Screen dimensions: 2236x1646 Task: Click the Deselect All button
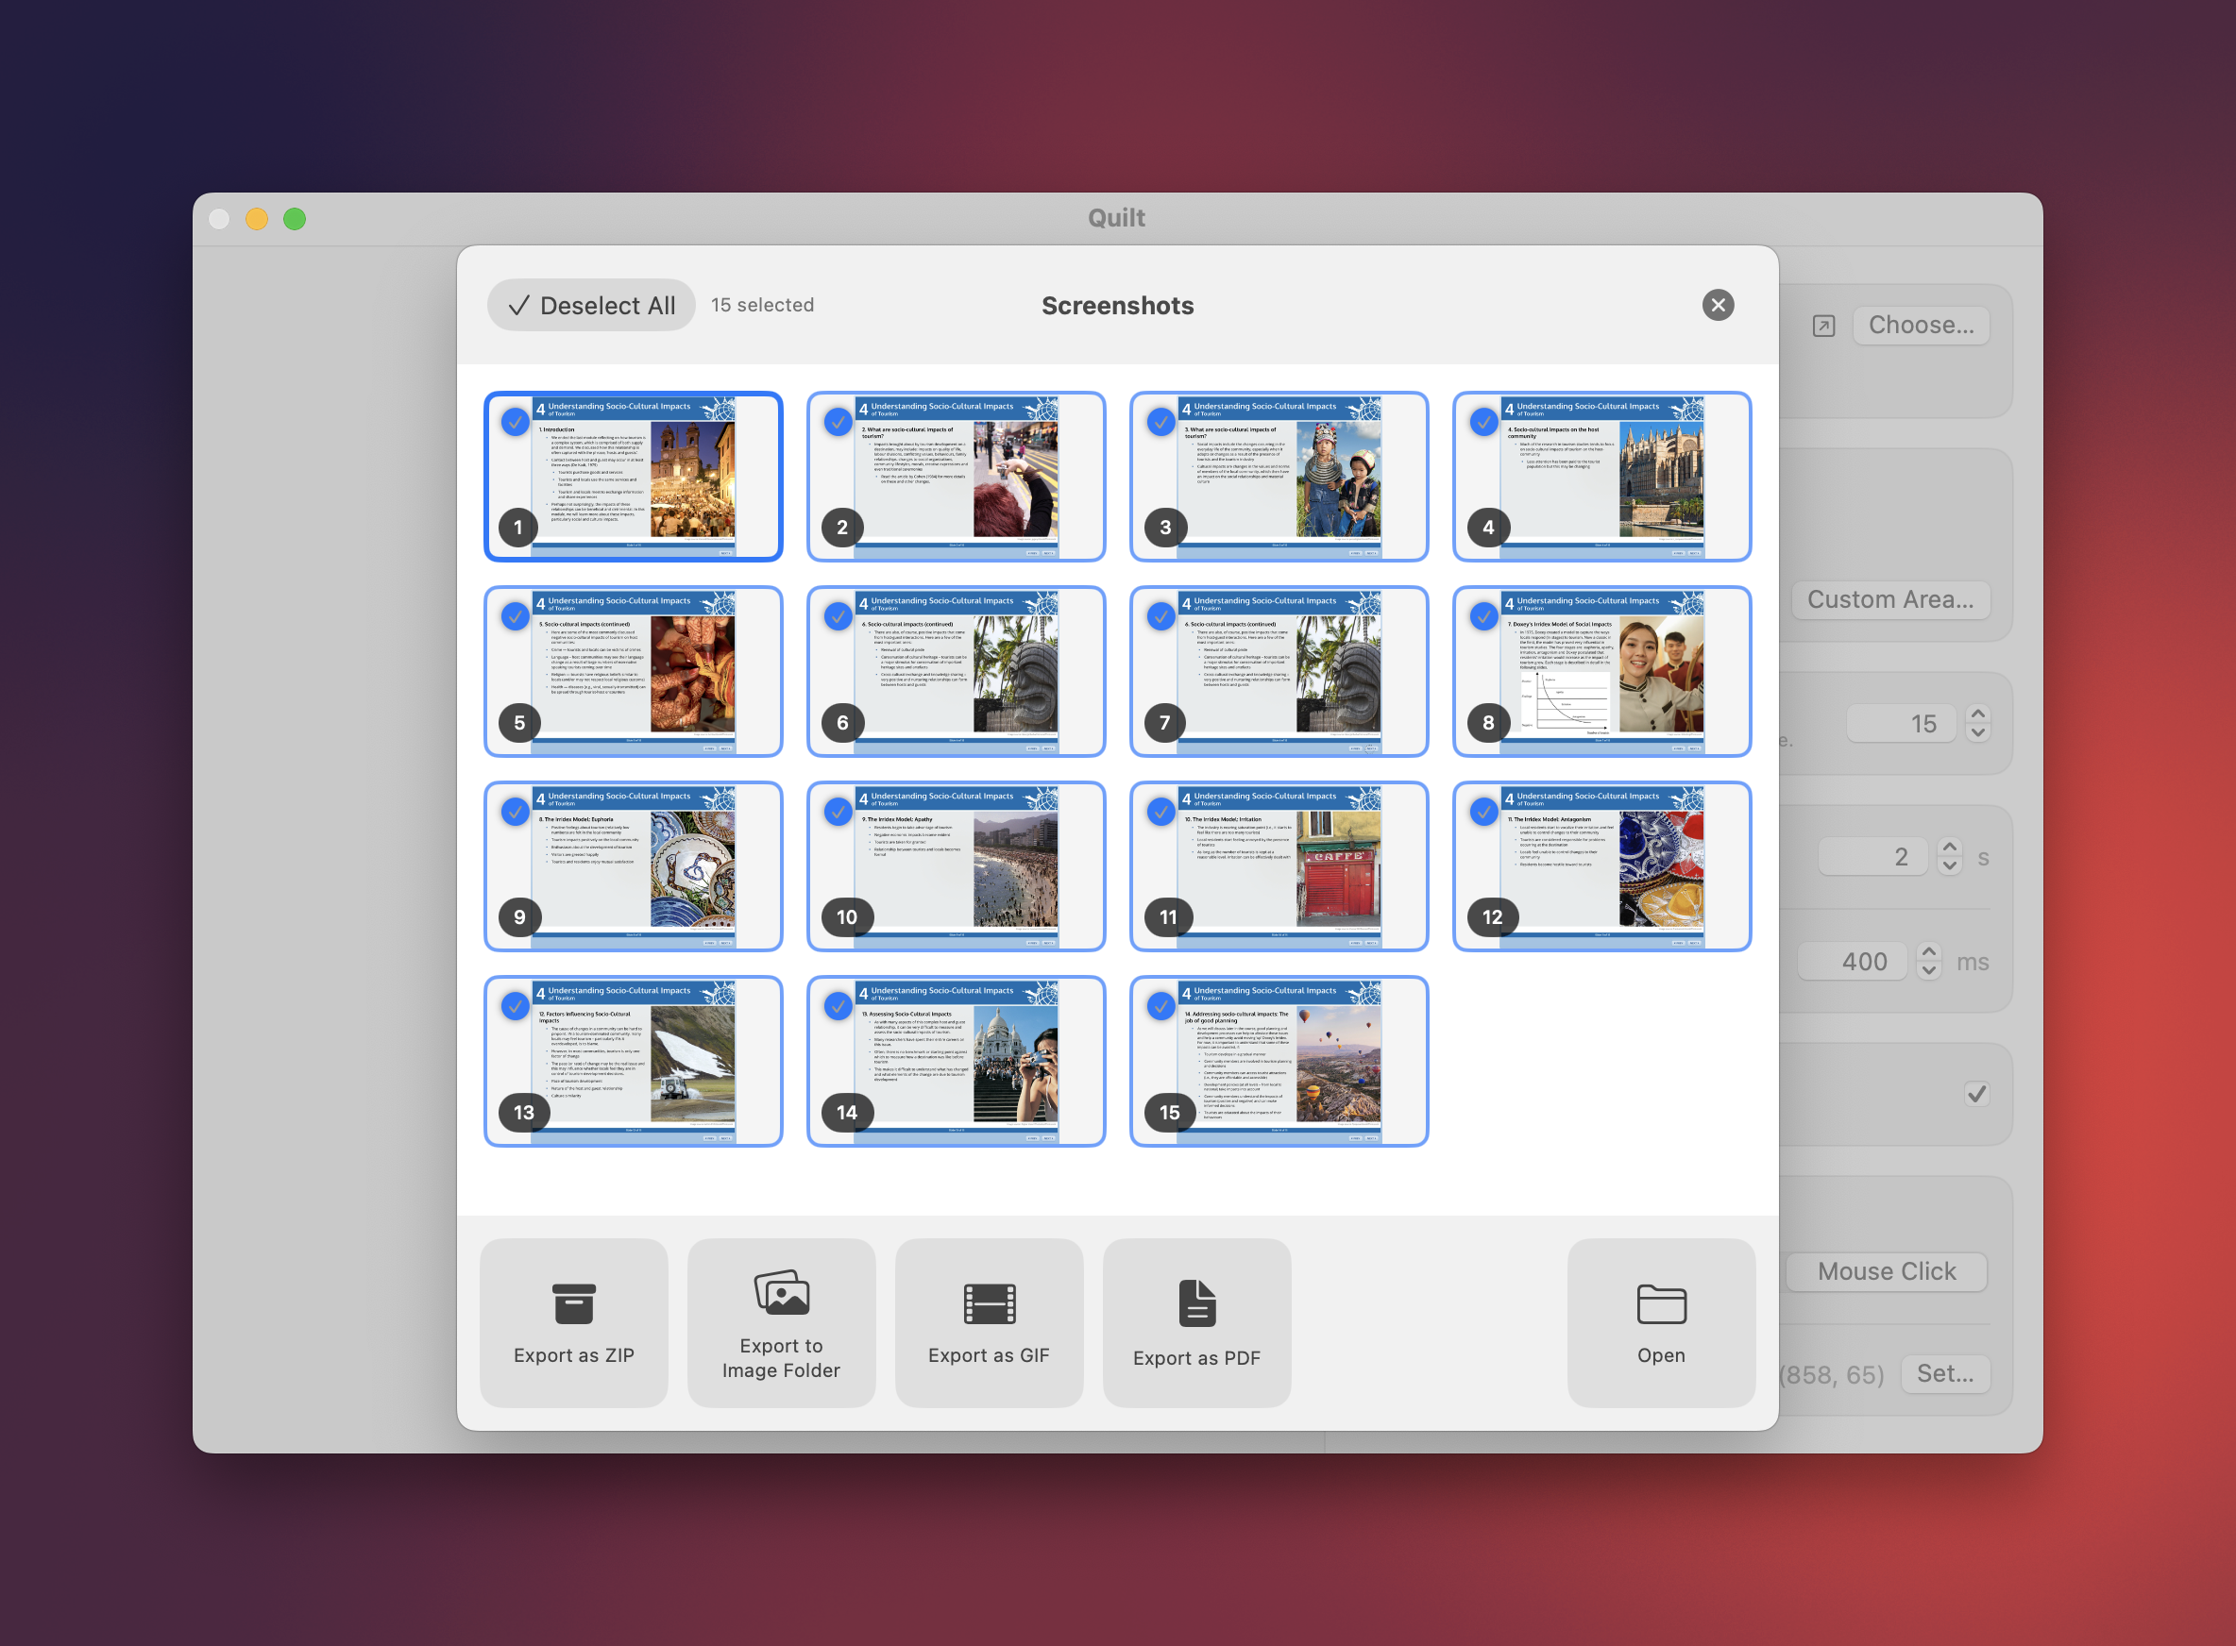(x=591, y=305)
